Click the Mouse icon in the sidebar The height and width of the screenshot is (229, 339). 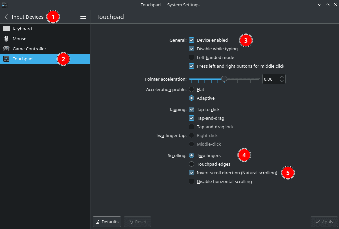(6, 39)
